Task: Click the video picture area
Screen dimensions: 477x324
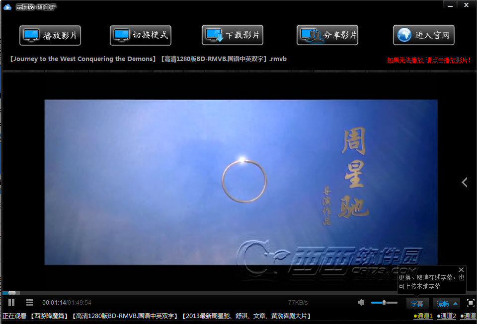Action: [x=241, y=182]
